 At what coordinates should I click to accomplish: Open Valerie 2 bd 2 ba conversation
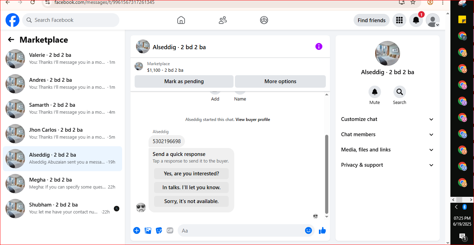62,59
